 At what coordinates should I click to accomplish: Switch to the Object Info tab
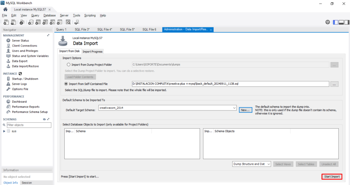11,183
